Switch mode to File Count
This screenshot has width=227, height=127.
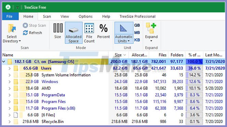[x=89, y=33]
